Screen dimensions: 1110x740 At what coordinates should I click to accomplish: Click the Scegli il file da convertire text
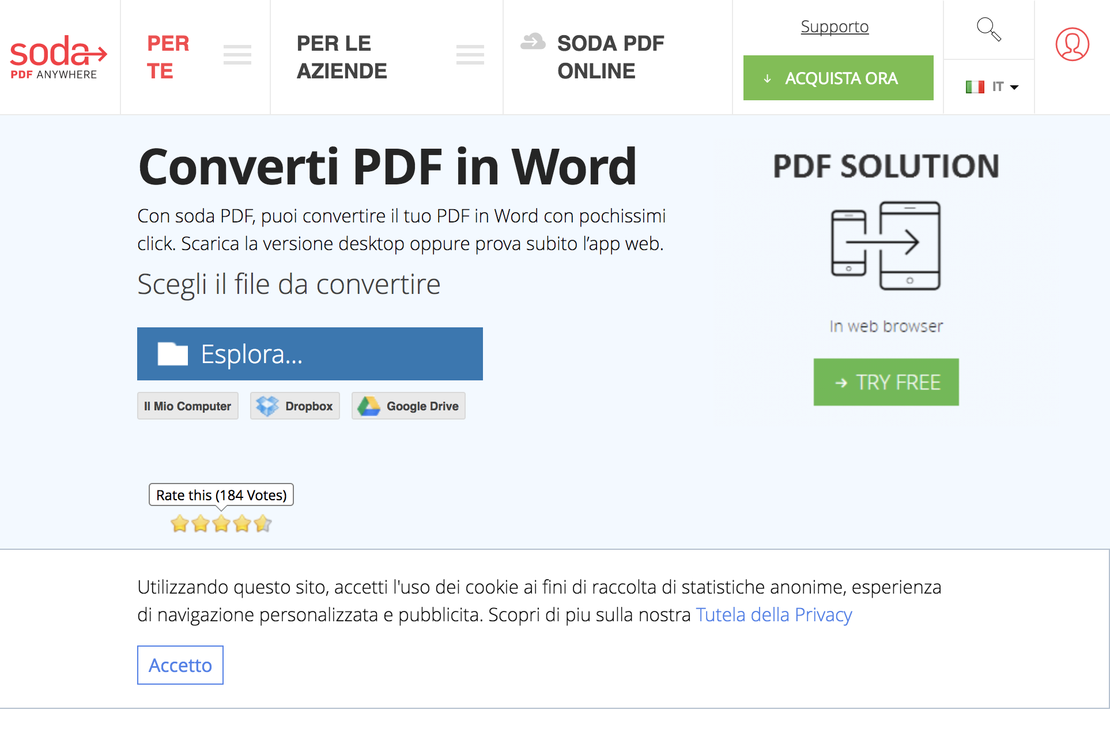tap(289, 284)
